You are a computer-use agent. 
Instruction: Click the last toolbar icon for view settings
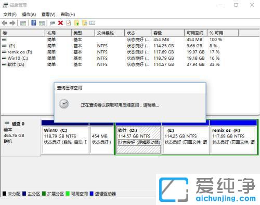[x=93, y=23]
